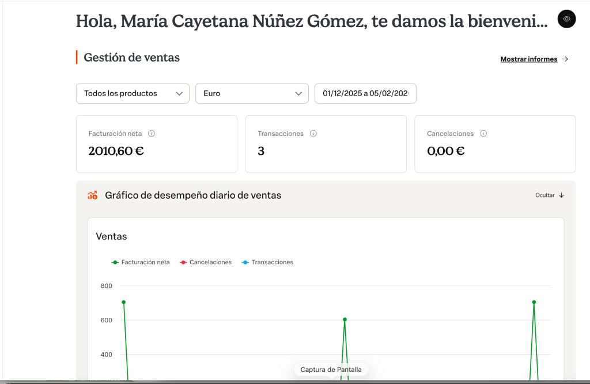
Task: Click the down arrow icon beside Ocultar
Action: pos(562,195)
